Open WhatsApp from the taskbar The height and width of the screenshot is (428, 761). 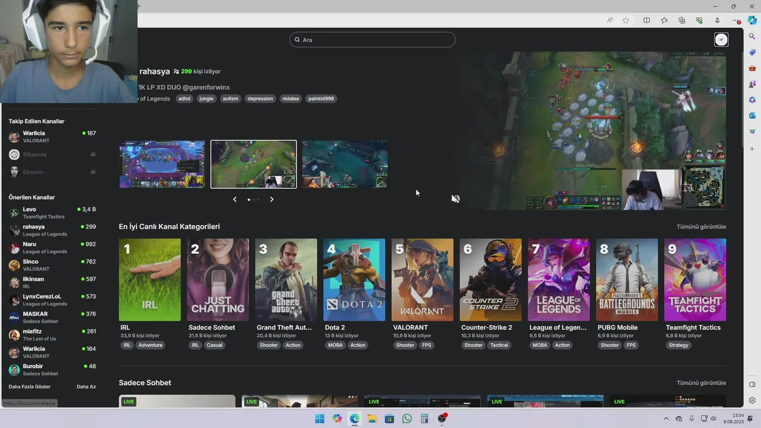pos(407,418)
